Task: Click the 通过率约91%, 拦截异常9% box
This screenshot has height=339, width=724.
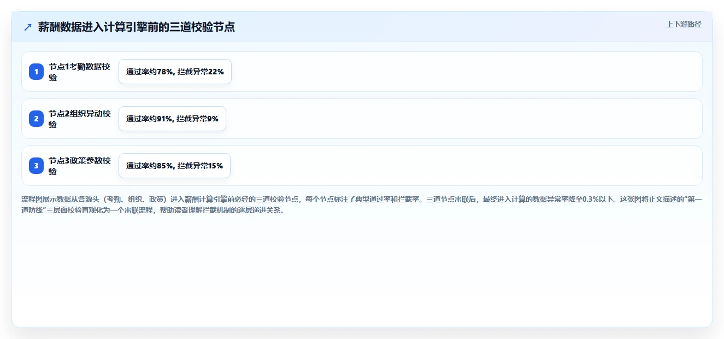Action: [172, 119]
